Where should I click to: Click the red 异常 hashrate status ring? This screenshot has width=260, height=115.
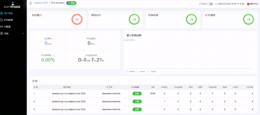pyautogui.click(x=77, y=19)
